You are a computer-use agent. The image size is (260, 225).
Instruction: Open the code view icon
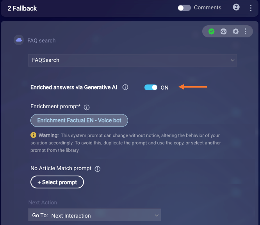223,32
